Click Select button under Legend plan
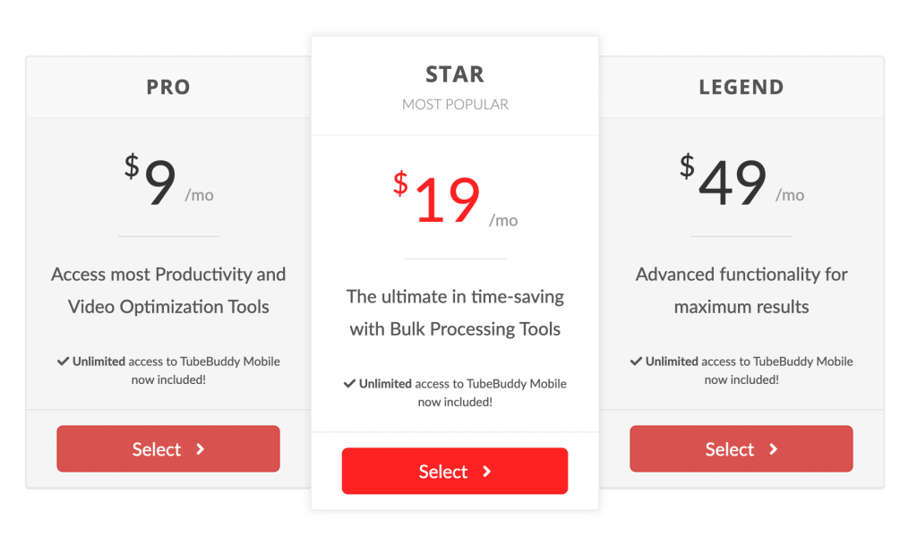Image resolution: width=917 pixels, height=545 pixels. (x=741, y=448)
